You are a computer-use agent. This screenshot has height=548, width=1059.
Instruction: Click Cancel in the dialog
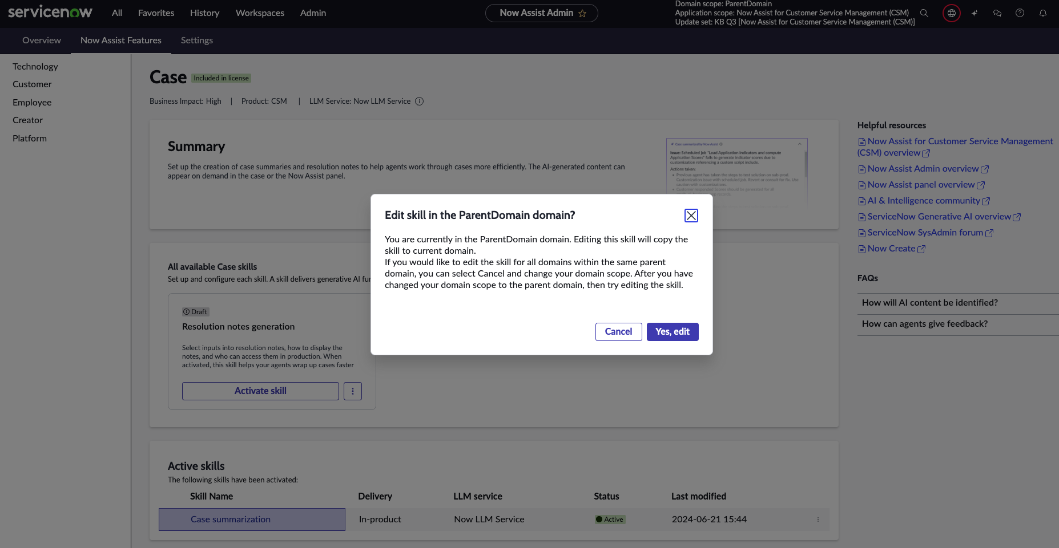(x=619, y=332)
